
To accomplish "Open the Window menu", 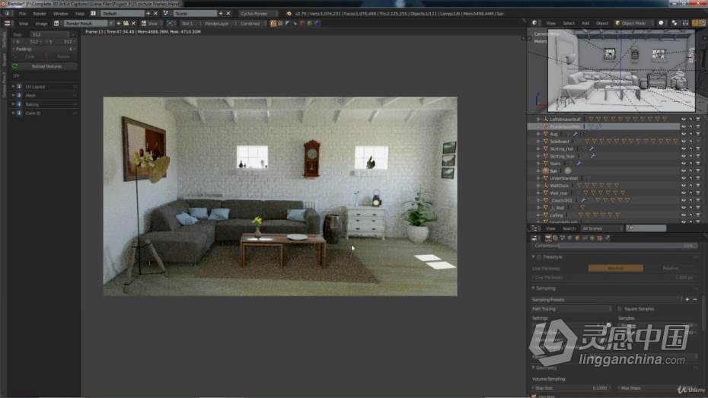I will point(60,14).
